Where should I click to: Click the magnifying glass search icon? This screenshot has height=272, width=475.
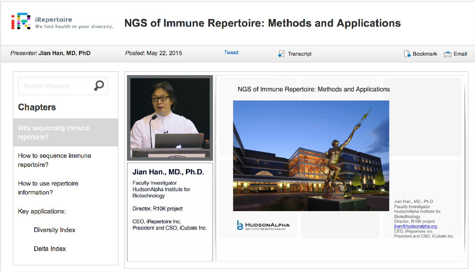pyautogui.click(x=99, y=86)
